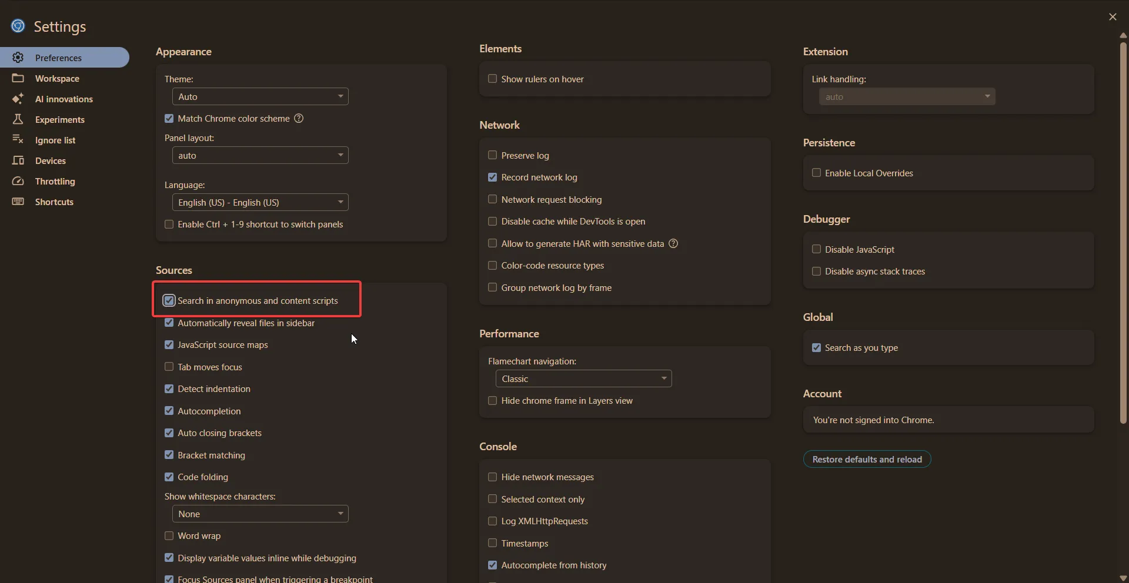Click the Shortcuts keyboard icon
Image resolution: width=1129 pixels, height=583 pixels.
click(18, 202)
